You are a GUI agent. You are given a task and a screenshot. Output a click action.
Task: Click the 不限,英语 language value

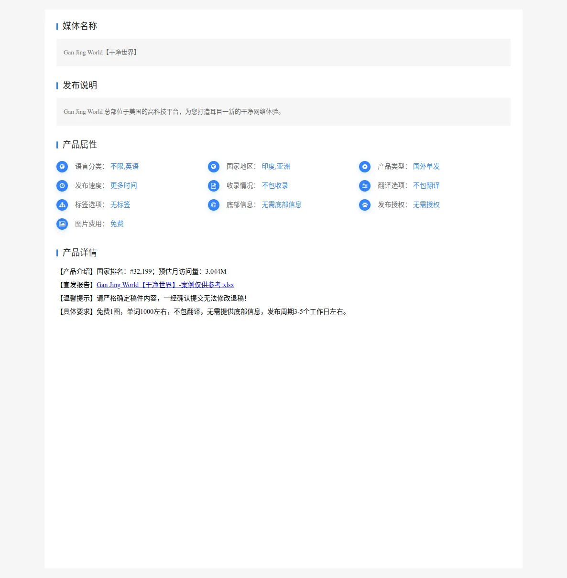coord(124,167)
